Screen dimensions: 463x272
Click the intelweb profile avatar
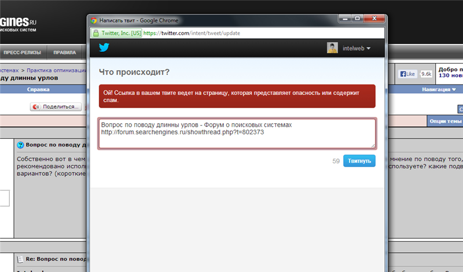tap(332, 48)
